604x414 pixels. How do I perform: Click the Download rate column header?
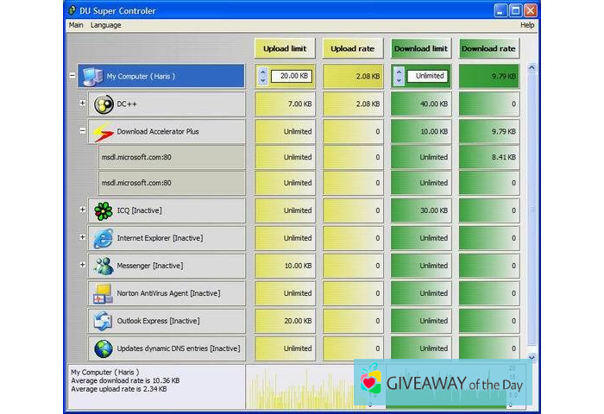[x=488, y=48]
